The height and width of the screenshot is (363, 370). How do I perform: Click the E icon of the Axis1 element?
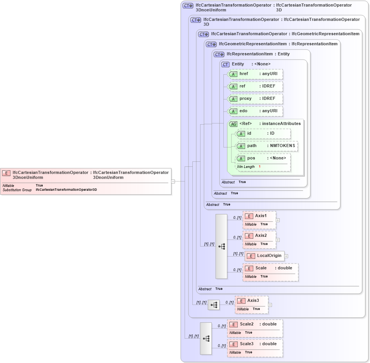248,216
